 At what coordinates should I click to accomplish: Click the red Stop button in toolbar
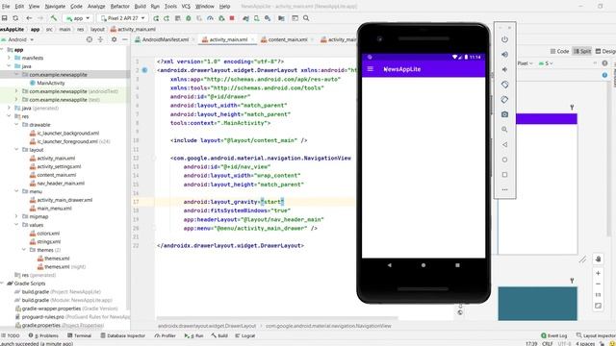(x=232, y=18)
